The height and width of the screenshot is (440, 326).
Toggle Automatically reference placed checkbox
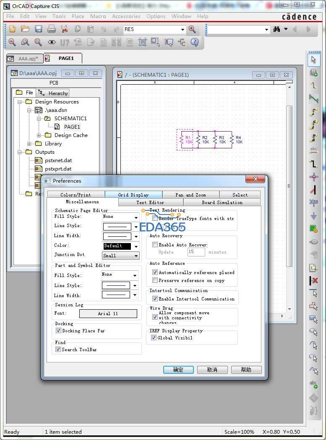(x=155, y=272)
